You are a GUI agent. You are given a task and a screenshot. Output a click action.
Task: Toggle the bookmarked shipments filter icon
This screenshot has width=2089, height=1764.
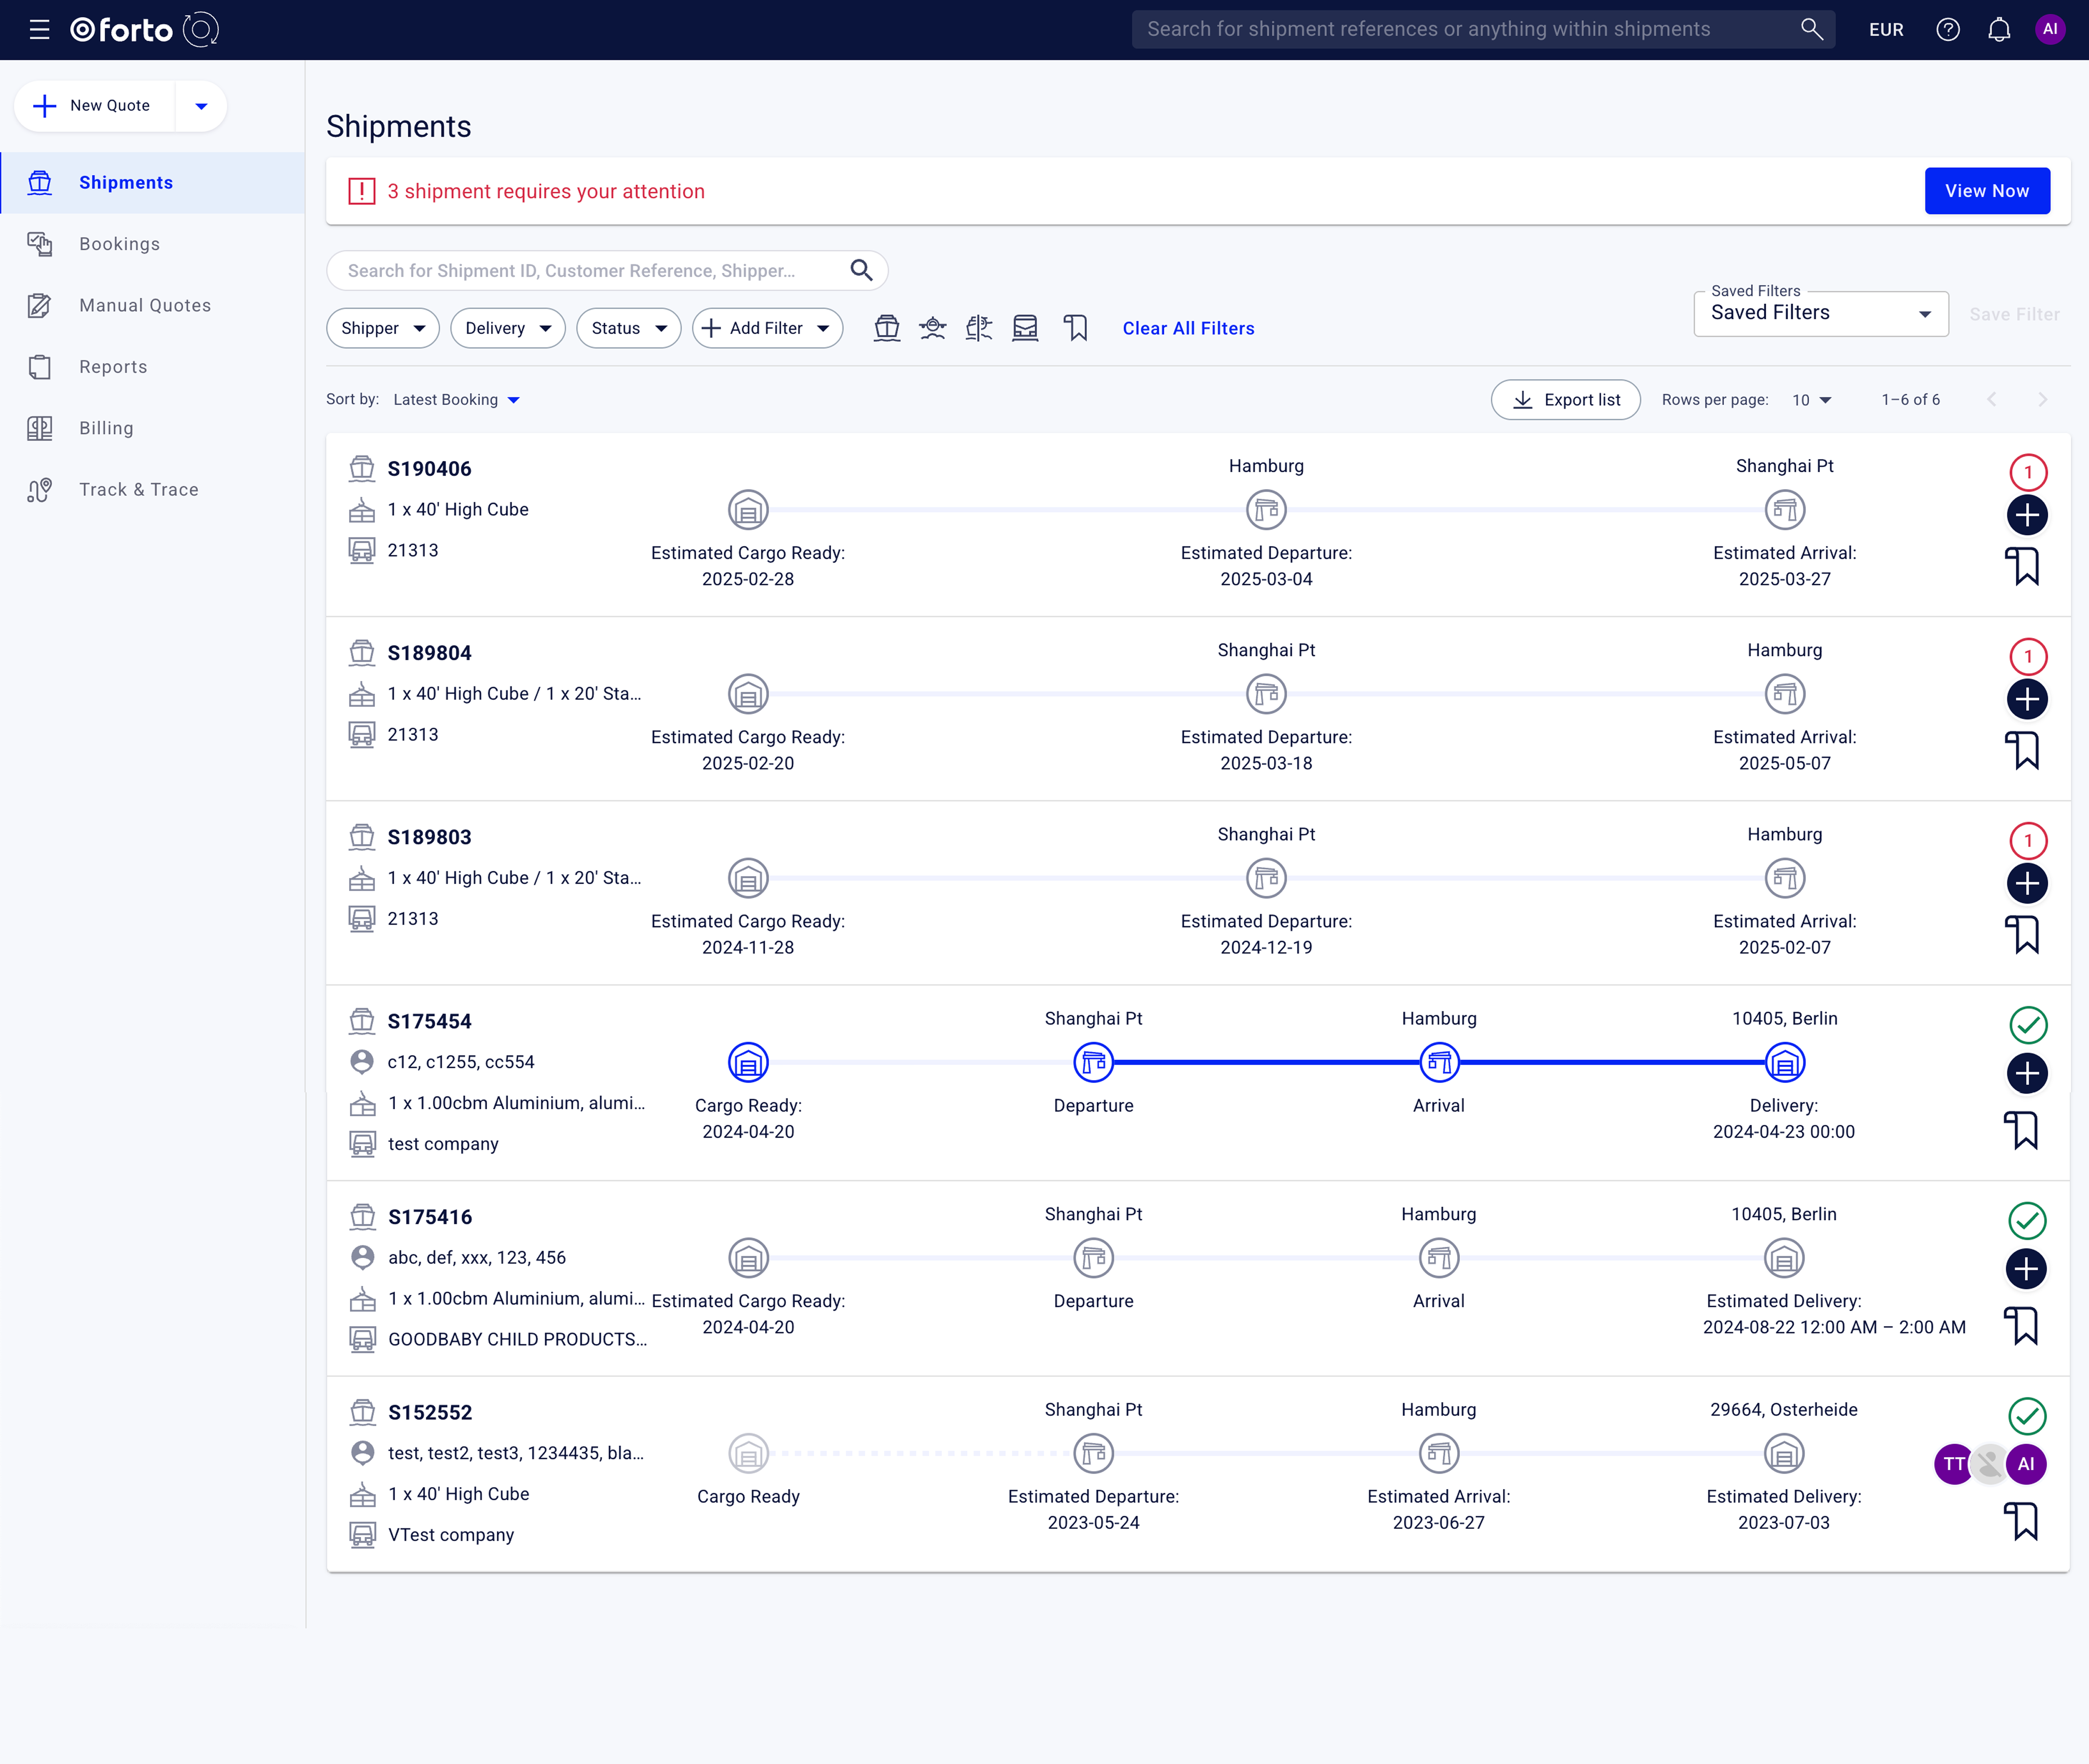coord(1075,328)
